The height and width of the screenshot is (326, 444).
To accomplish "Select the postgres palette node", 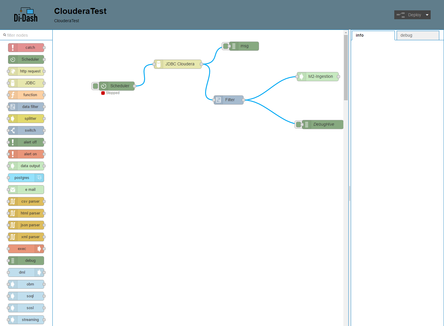I will 26,178.
